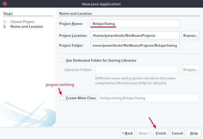This screenshot has height=139, width=203.
Task: Open Help for this wizard
Action: 194,133
